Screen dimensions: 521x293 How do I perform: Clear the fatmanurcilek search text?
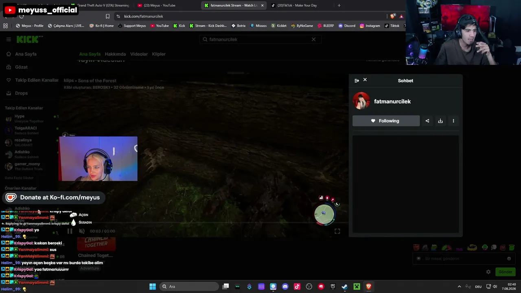313,39
